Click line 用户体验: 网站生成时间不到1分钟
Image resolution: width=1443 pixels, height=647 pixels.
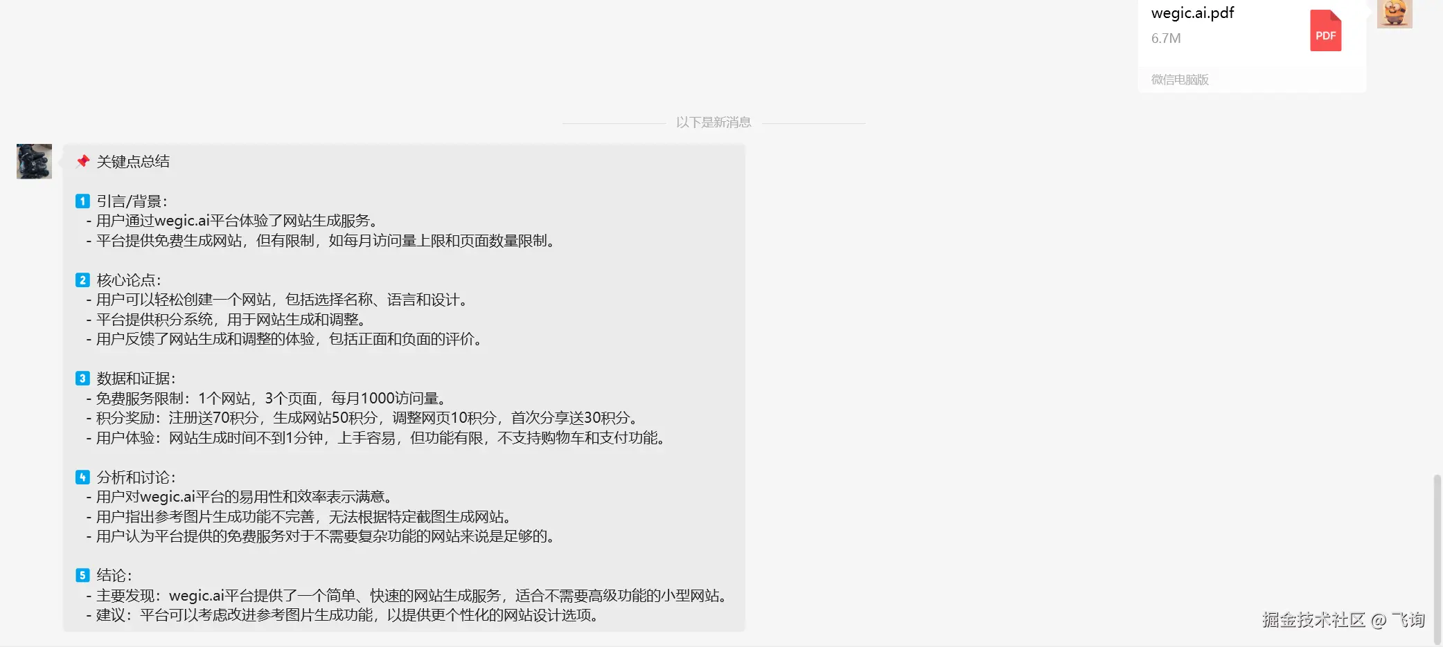tap(378, 438)
